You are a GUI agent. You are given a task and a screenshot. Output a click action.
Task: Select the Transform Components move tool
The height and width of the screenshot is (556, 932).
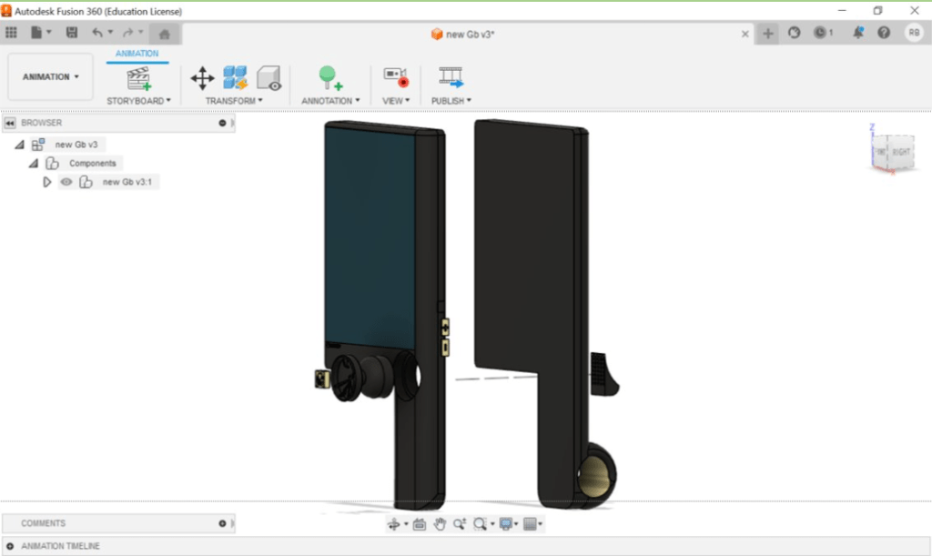point(202,77)
